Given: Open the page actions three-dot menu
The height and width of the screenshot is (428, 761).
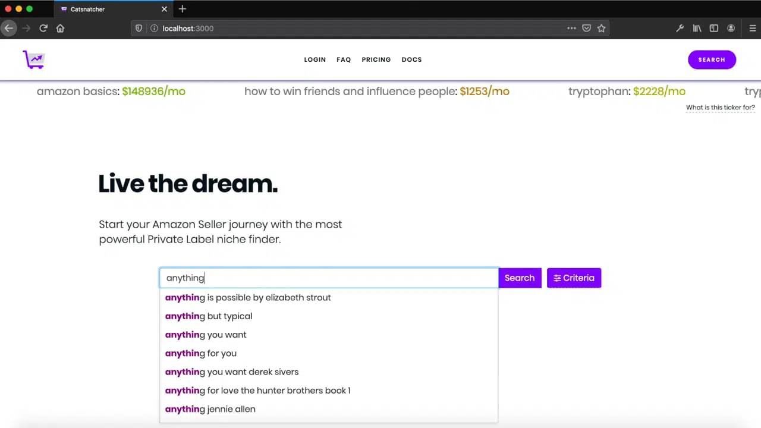Looking at the screenshot, I should pos(571,28).
